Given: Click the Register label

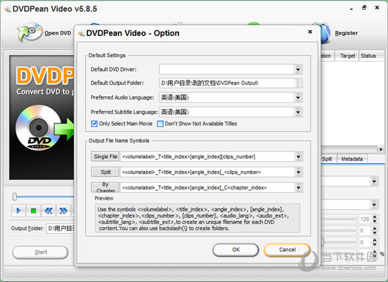Looking at the screenshot, I should (x=346, y=33).
